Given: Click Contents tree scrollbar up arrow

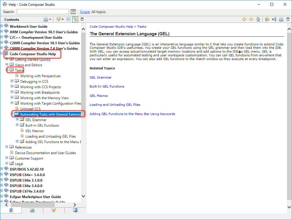Looking at the screenshot, I should point(84,29).
